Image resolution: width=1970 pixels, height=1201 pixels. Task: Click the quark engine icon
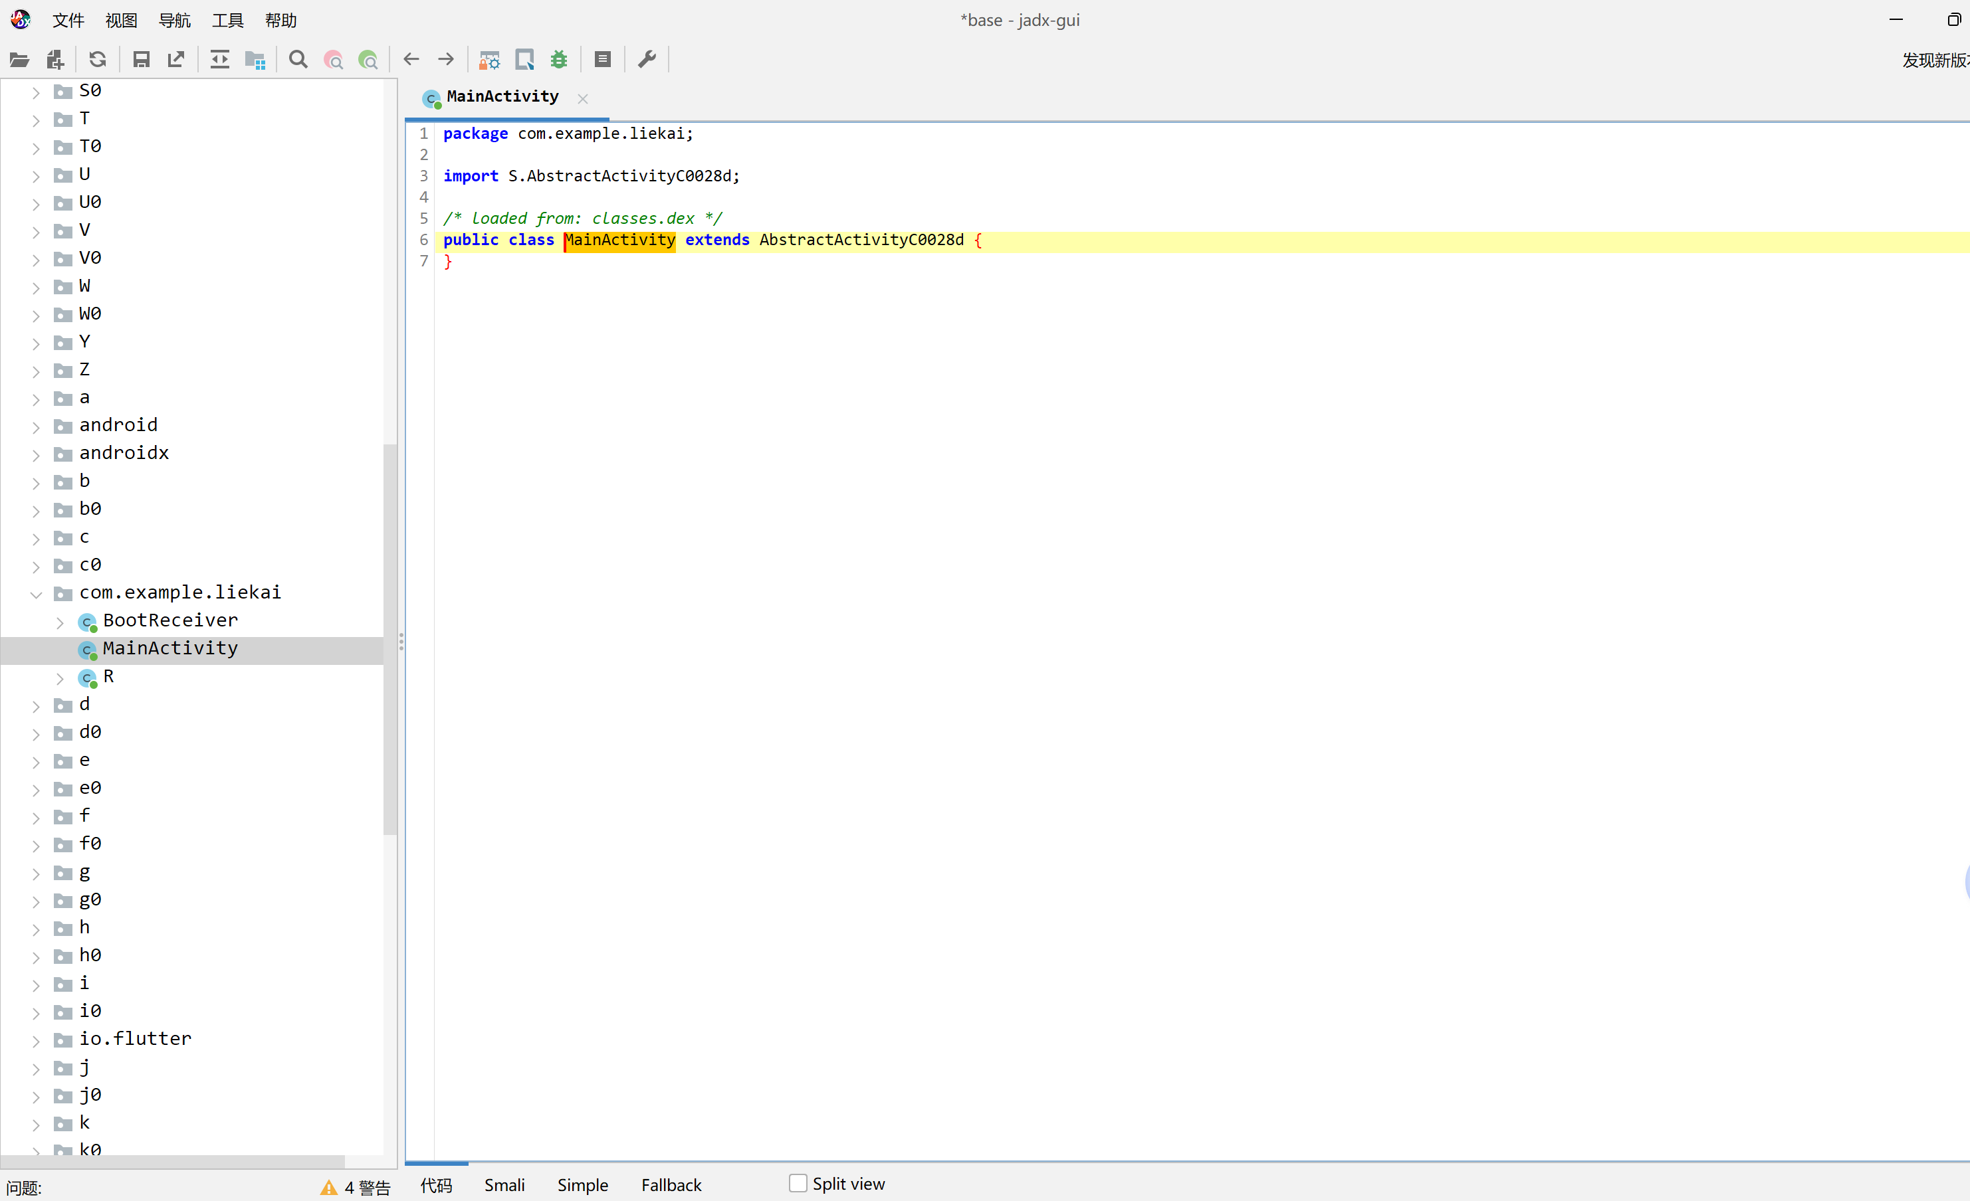click(524, 59)
